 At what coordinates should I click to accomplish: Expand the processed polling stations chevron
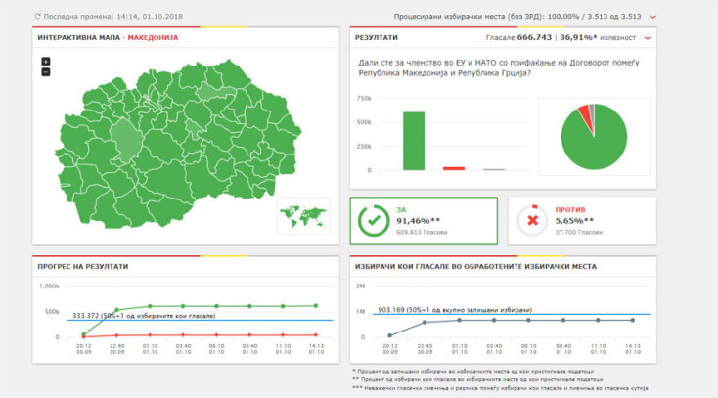652,17
